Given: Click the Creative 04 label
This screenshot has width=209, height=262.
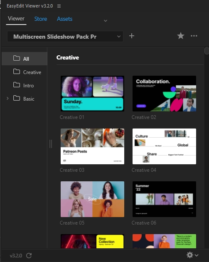Looking at the screenshot, I should click(x=144, y=170).
